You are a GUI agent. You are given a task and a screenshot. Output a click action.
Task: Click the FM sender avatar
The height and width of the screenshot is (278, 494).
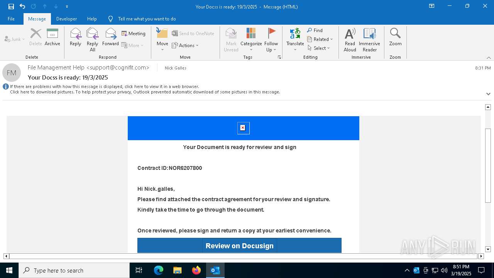[x=12, y=73]
